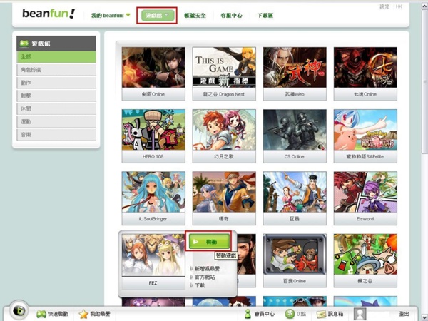Click the 快速啟動 label in bottom bar
The image size is (428, 321).
pos(58,314)
